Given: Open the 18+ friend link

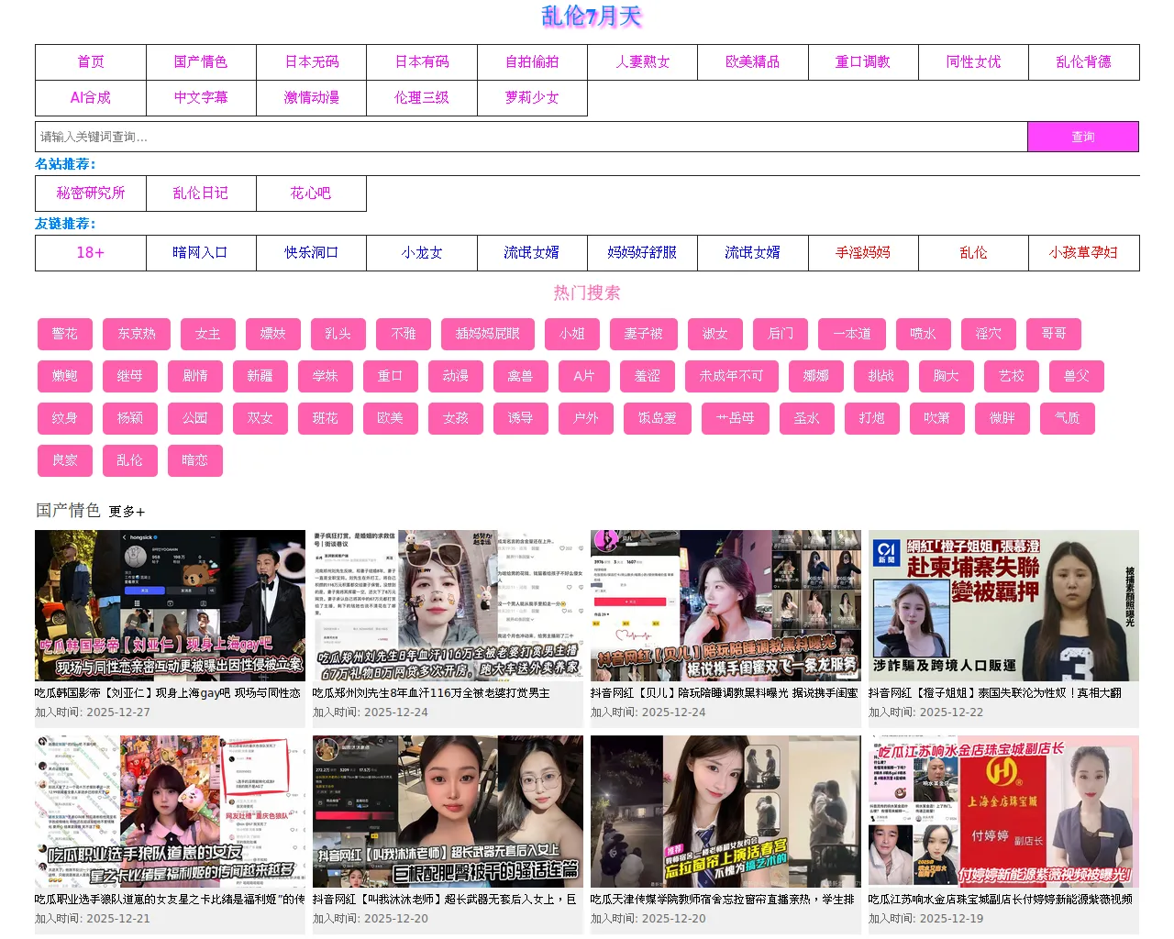Looking at the screenshot, I should (91, 253).
